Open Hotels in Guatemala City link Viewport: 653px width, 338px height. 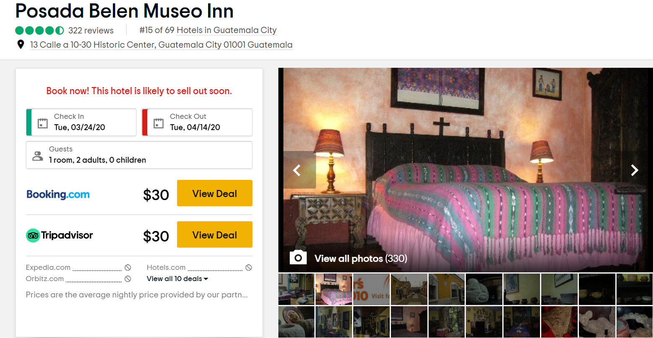click(226, 30)
